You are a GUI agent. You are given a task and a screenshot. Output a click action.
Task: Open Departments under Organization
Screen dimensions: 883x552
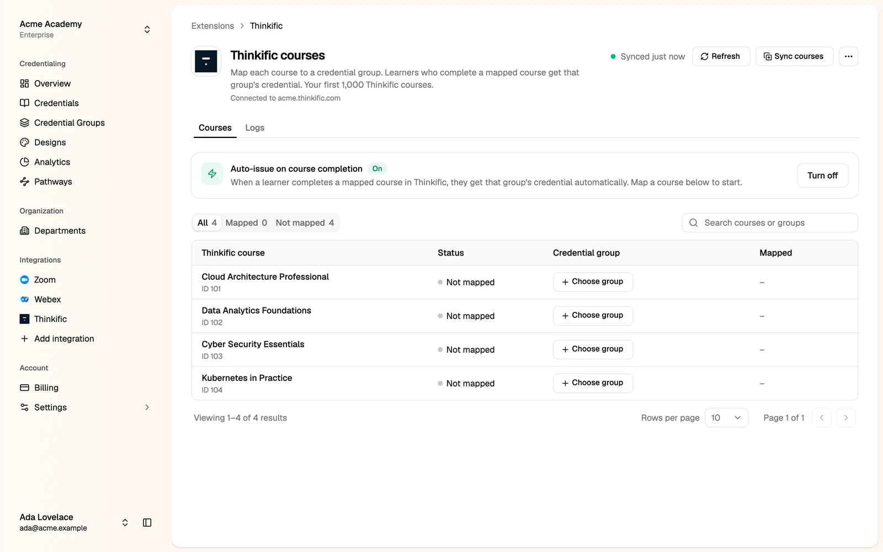pyautogui.click(x=52, y=231)
